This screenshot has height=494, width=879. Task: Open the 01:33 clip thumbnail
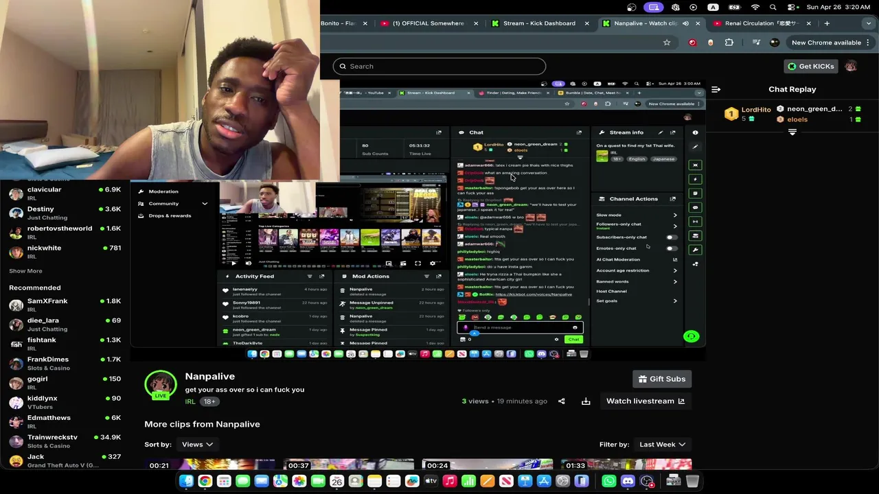point(626,464)
